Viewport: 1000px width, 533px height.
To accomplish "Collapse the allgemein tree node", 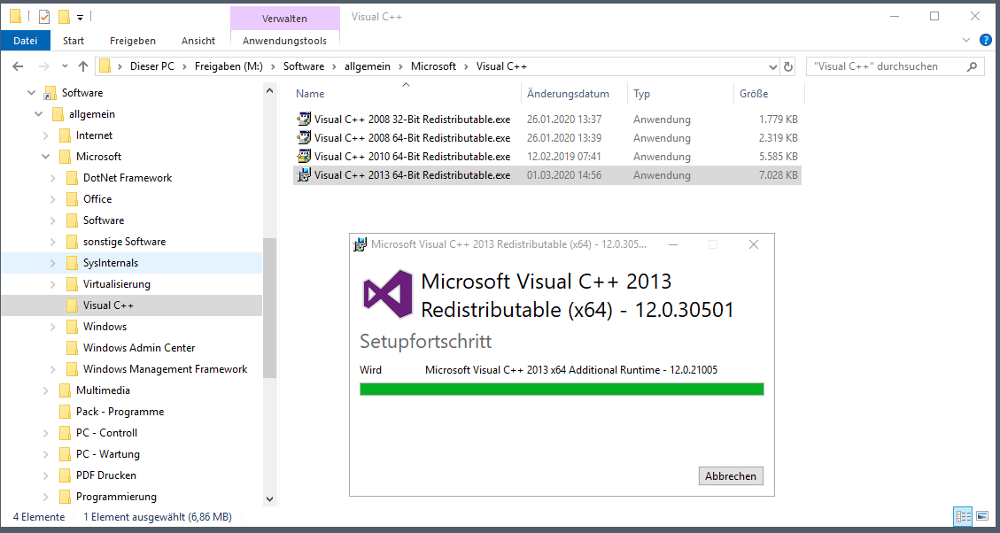I will (38, 114).
